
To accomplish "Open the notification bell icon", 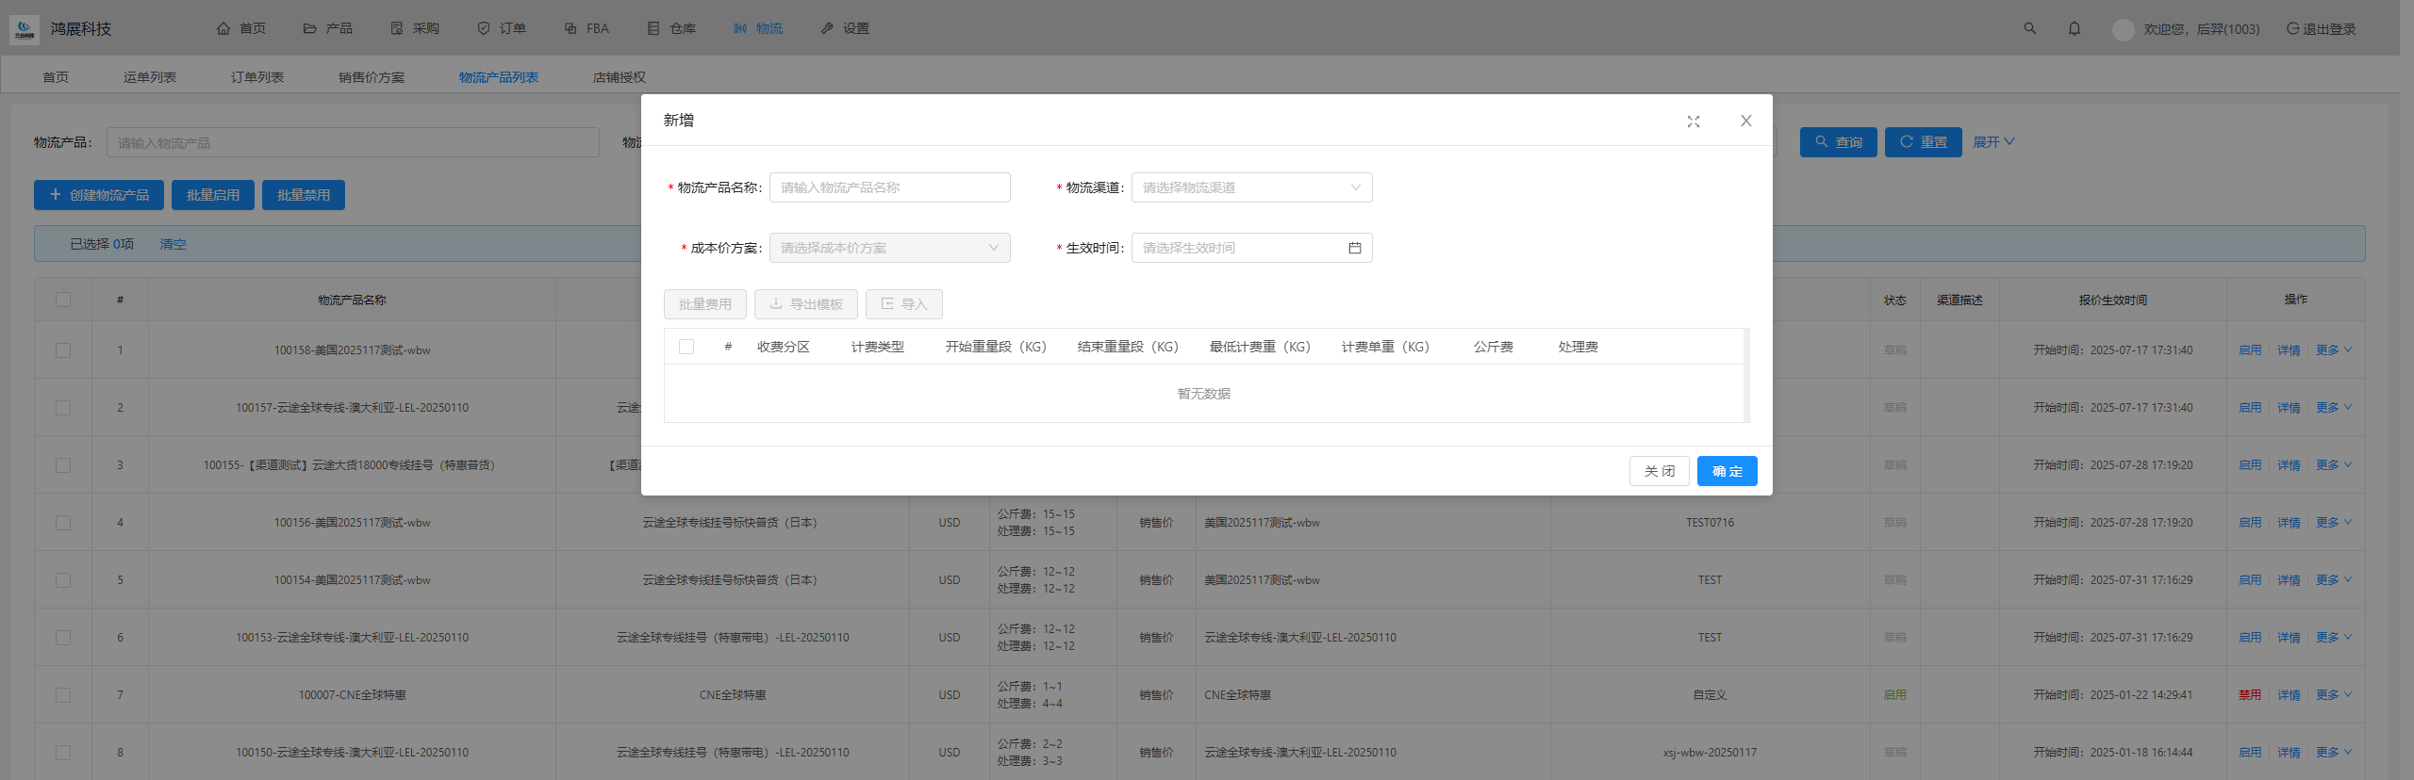I will point(2074,29).
